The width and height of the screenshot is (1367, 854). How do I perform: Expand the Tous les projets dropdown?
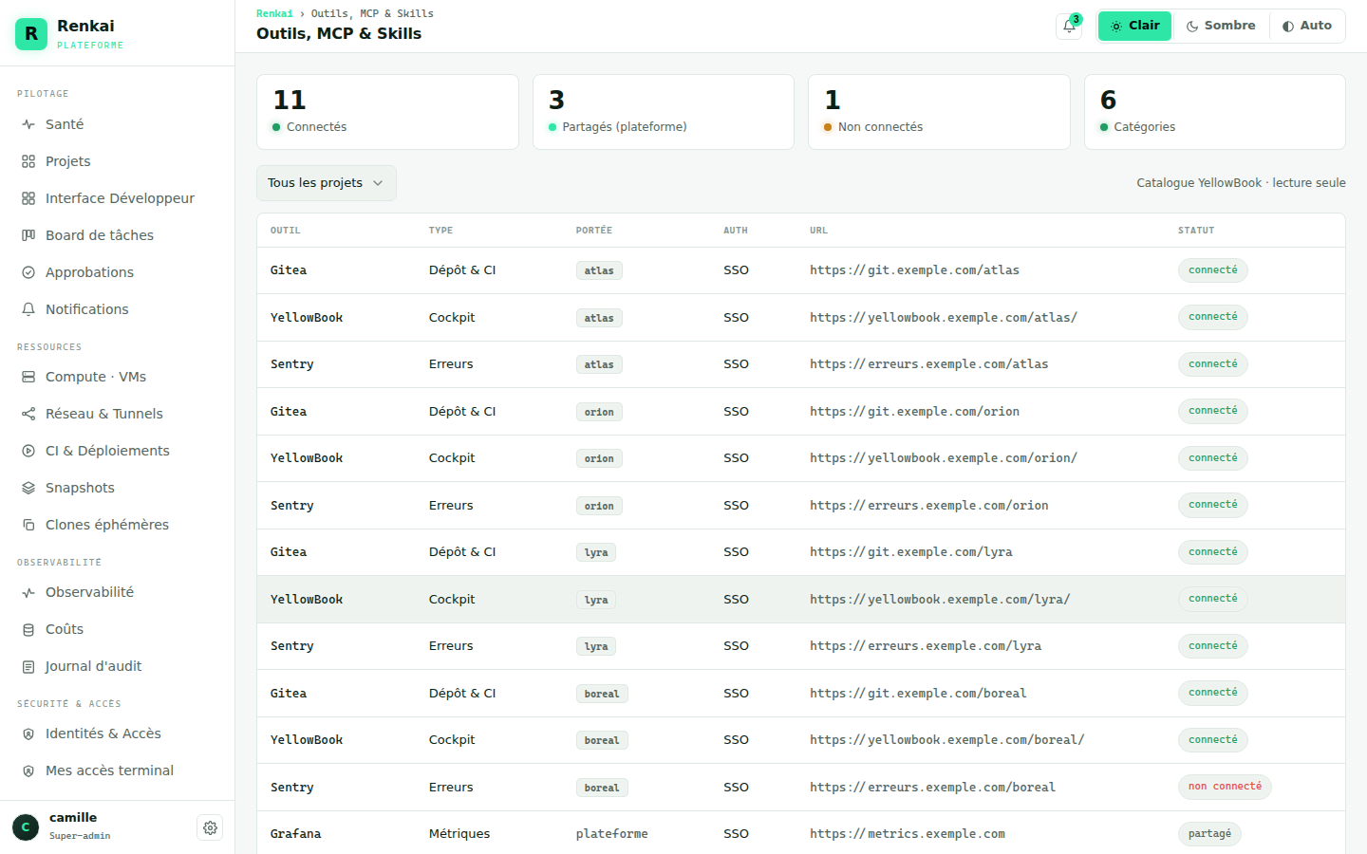(x=327, y=183)
